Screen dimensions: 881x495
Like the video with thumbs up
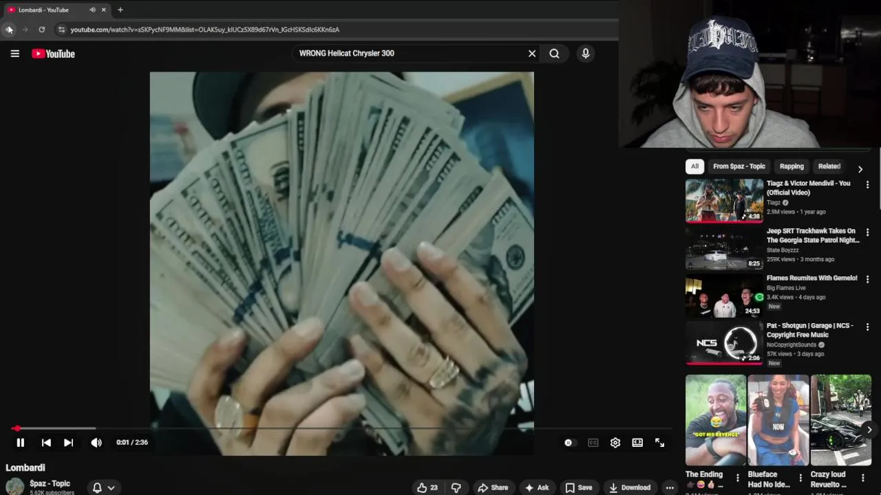(427, 487)
